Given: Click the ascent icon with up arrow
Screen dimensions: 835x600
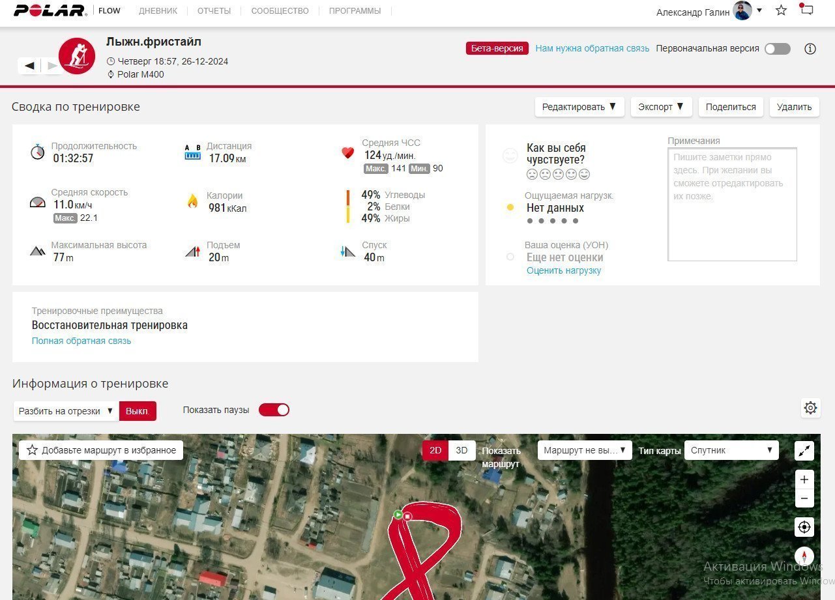Looking at the screenshot, I should (x=193, y=251).
